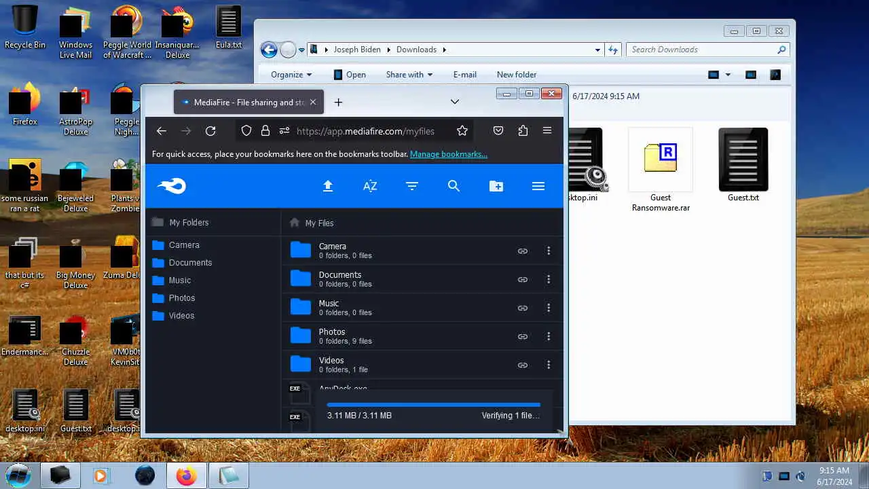This screenshot has width=869, height=489.
Task: Click My Files breadcrumb home
Action: [312, 223]
